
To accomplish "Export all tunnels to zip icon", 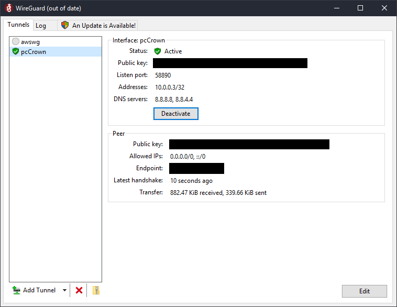I will tap(96, 290).
